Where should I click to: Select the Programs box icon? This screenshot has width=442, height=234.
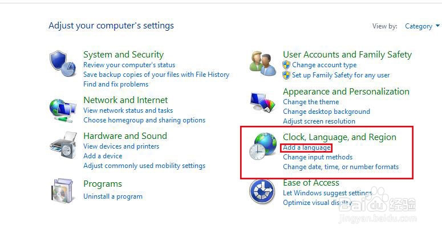tap(63, 191)
